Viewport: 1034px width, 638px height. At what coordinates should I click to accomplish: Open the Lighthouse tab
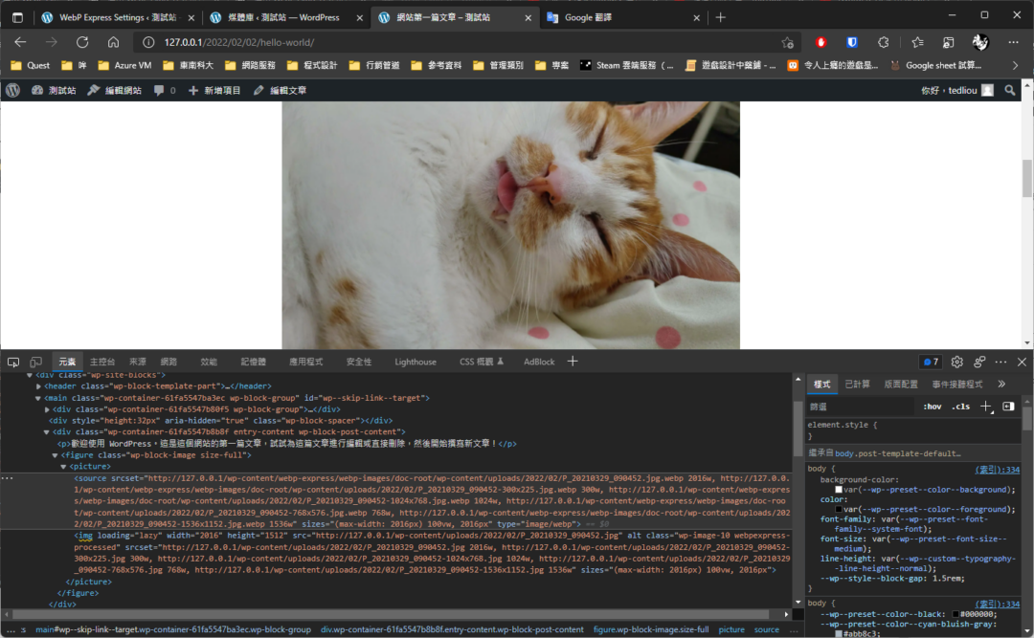tap(416, 362)
